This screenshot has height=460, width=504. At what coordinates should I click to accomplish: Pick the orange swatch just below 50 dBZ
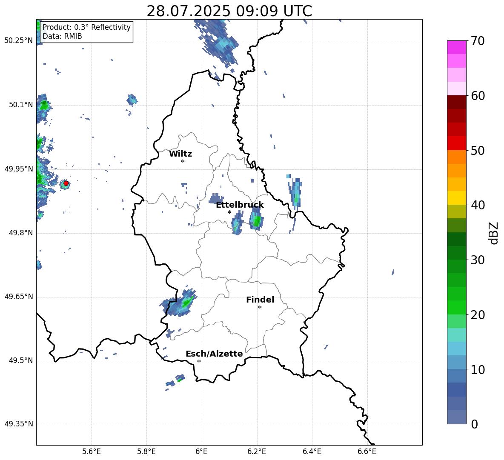coord(456,157)
